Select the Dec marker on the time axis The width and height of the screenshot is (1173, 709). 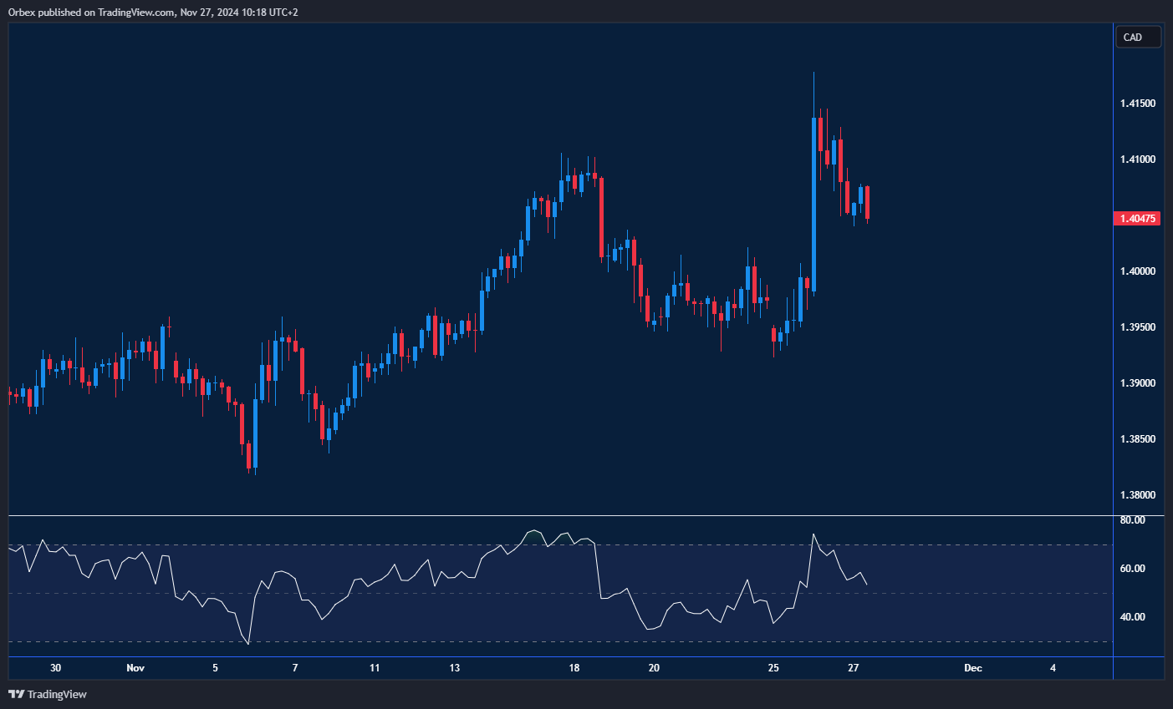point(972,668)
